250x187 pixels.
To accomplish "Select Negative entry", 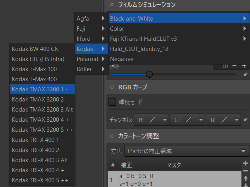I will pyautogui.click(x=179, y=59).
